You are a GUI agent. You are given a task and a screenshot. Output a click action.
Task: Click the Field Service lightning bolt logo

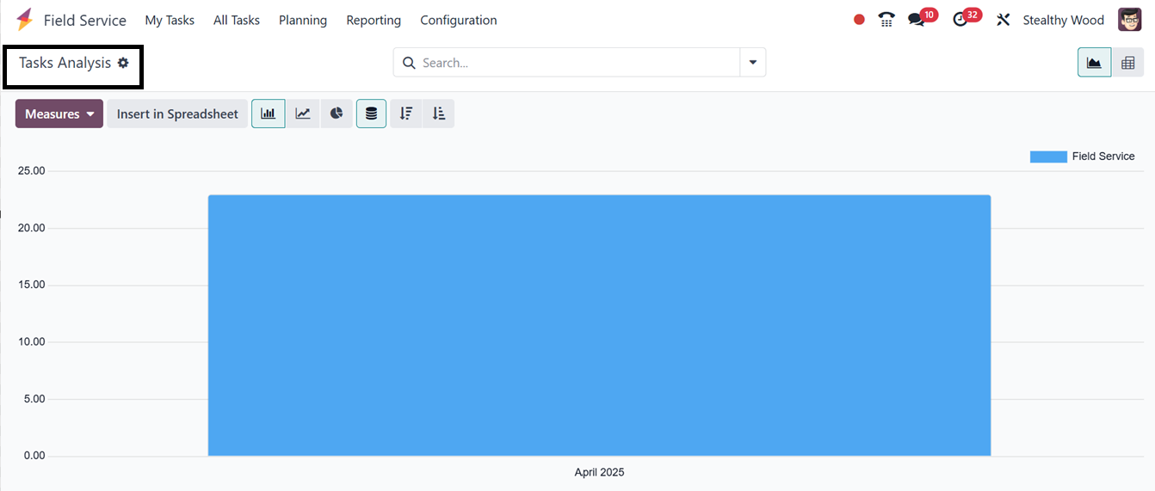click(25, 20)
